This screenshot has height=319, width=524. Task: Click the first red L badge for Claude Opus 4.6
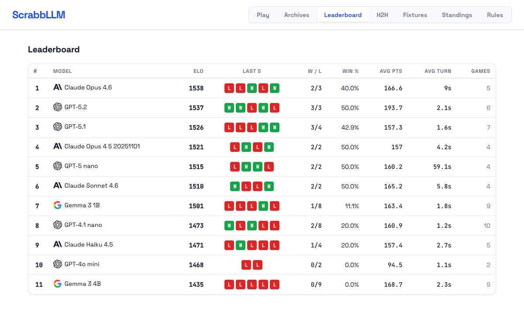tap(229, 88)
